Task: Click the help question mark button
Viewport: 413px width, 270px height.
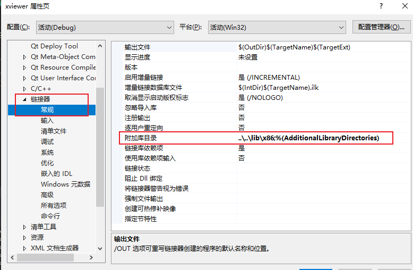Action: click(381, 6)
